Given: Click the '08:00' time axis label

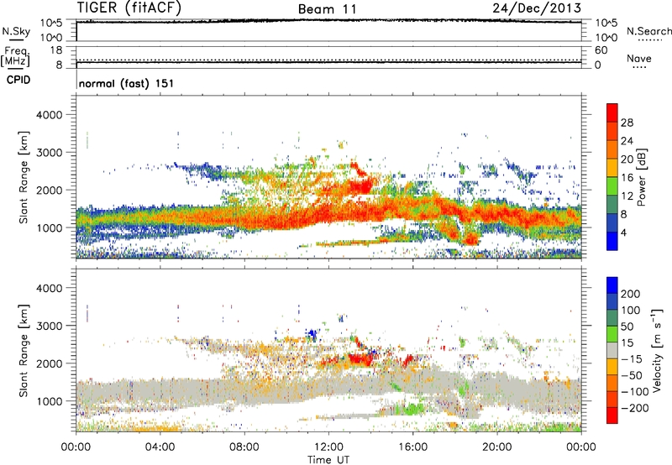Looking at the screenshot, I should (x=244, y=447).
